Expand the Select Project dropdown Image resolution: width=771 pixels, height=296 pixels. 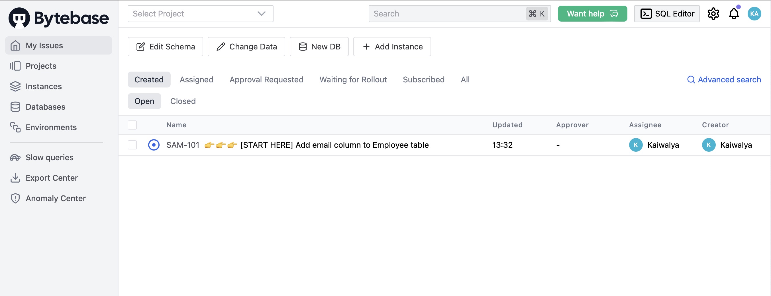(200, 13)
